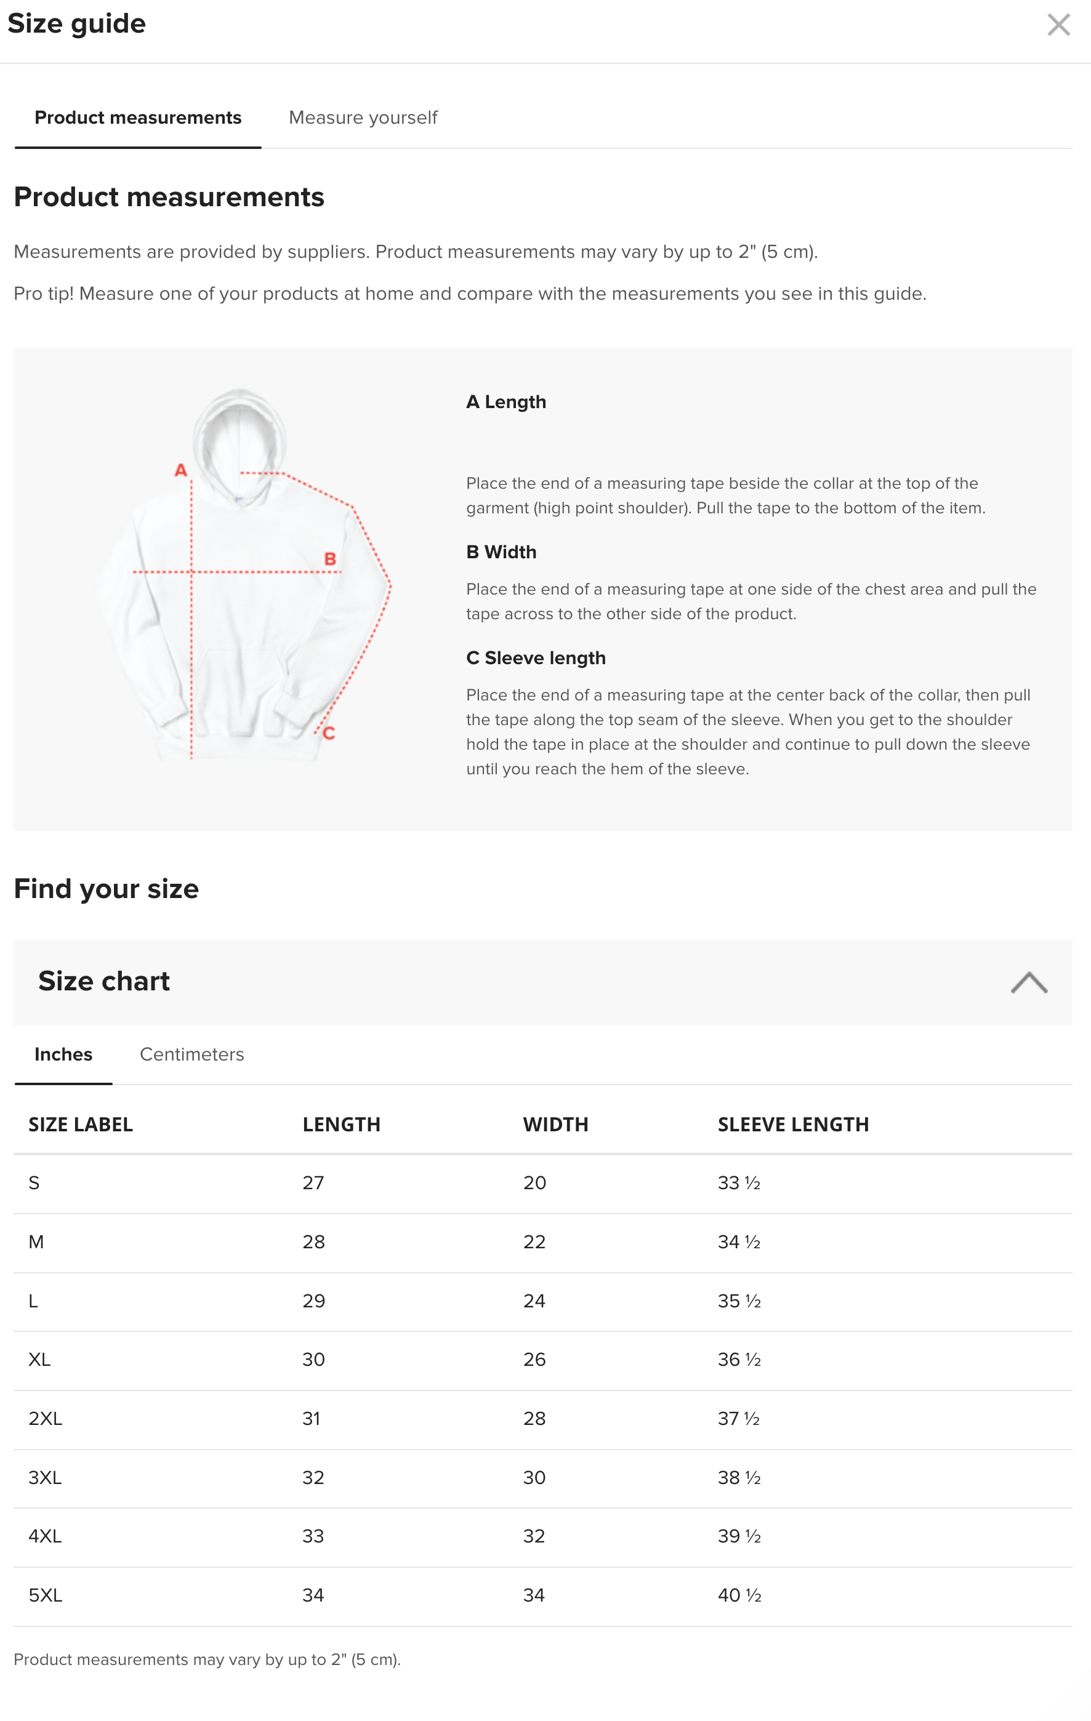The width and height of the screenshot is (1091, 1721).
Task: Click the red B width marker
Action: [x=329, y=559]
